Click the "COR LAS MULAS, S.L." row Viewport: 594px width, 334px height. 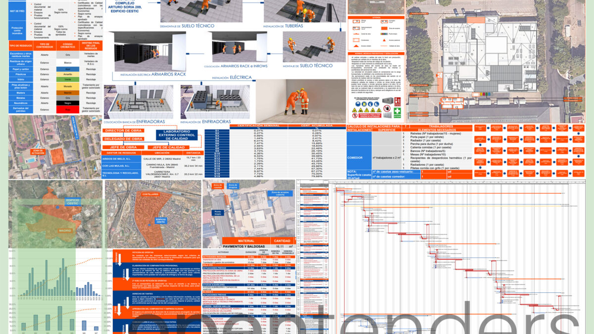(152, 165)
